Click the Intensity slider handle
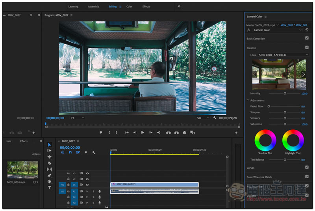315x211 pixels. coord(285,93)
